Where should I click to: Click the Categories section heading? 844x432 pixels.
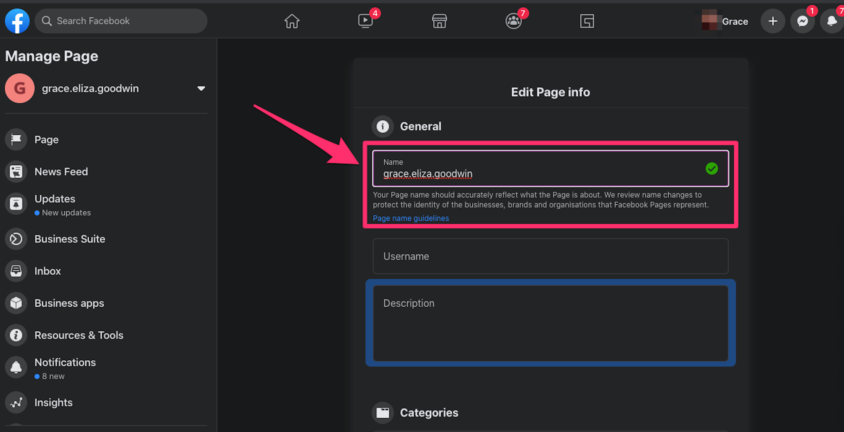pyautogui.click(x=429, y=413)
